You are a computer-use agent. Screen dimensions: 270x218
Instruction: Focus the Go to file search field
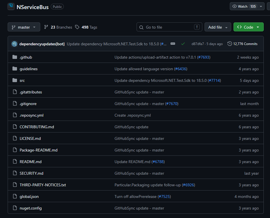click(169, 27)
